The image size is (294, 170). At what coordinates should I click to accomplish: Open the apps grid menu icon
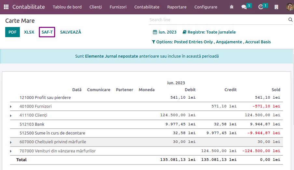pos(6,7)
